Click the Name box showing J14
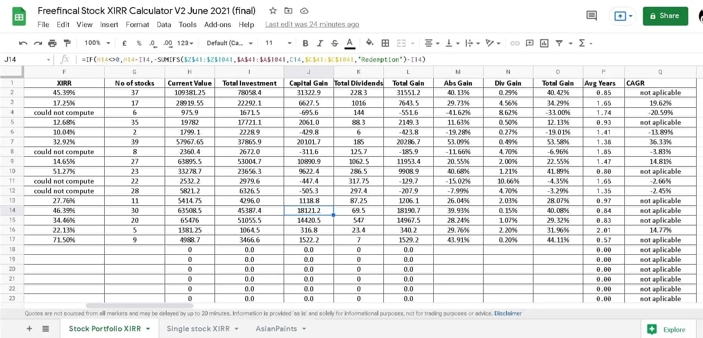The height and width of the screenshot is (338, 703). click(26, 60)
